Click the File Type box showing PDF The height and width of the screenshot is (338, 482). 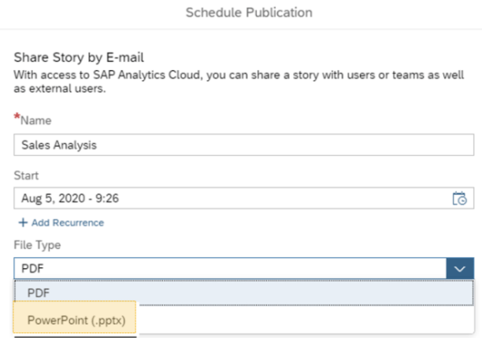228,269
